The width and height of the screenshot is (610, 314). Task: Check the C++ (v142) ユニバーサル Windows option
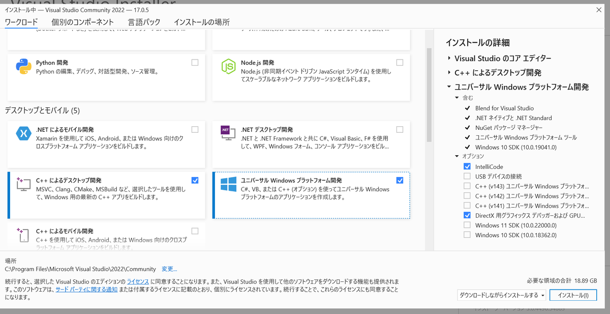pyautogui.click(x=467, y=196)
